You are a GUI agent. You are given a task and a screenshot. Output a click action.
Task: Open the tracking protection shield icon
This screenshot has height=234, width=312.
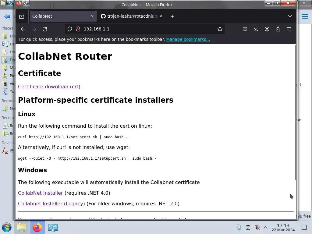coord(70,29)
